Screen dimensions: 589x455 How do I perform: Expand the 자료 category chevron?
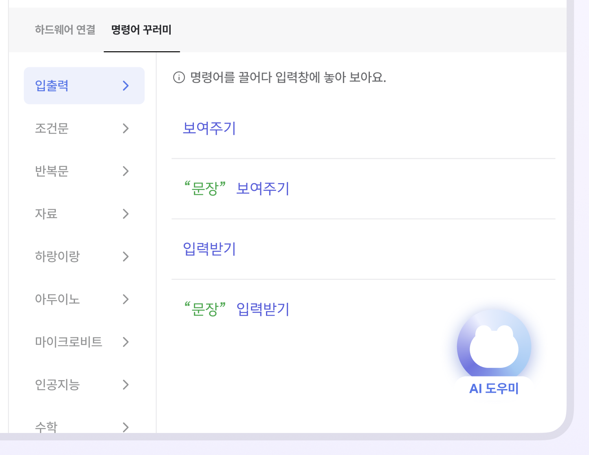126,214
